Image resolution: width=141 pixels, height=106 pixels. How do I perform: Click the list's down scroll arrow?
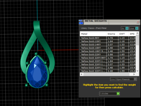point(137,71)
